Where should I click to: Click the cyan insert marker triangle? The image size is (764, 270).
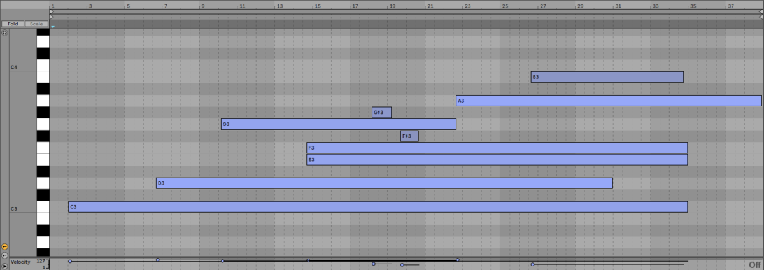tap(53, 27)
